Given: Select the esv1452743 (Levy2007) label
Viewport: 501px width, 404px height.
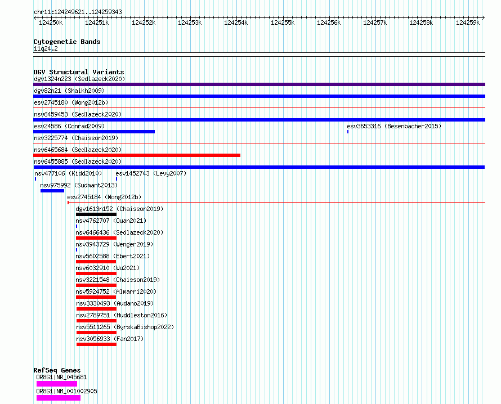Looking at the screenshot, I should (x=151, y=173).
